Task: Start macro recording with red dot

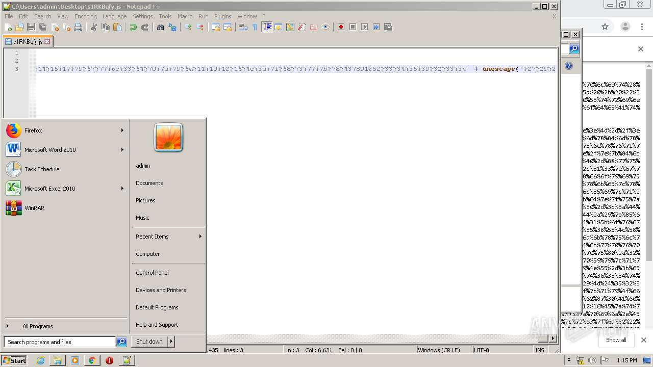Action: (x=341, y=27)
